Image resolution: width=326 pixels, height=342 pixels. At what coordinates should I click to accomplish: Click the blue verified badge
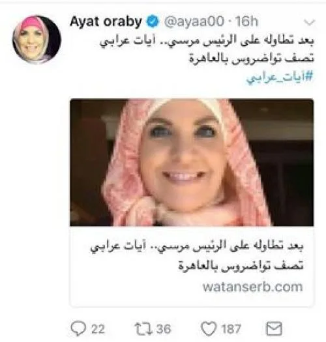[152, 21]
